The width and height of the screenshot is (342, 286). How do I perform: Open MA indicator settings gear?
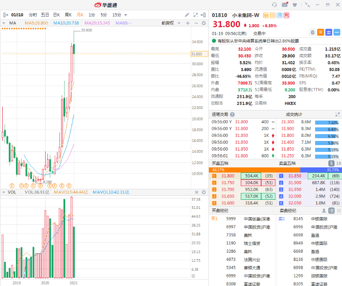204,23
